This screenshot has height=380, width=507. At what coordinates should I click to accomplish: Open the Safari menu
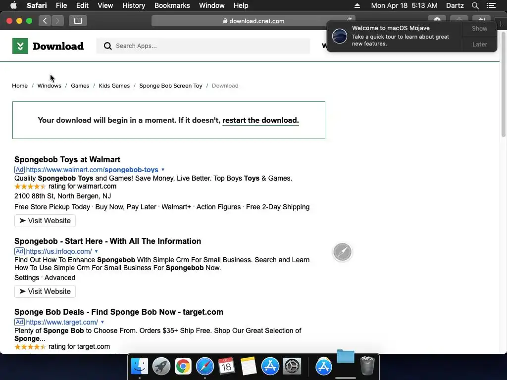[x=37, y=5]
